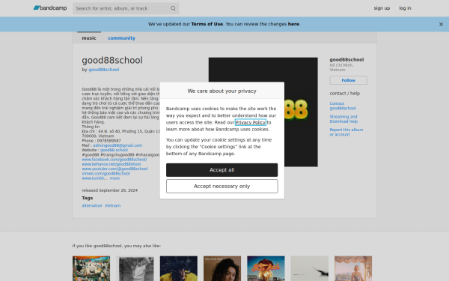Report this album or account
Viewport: 449px width, 281px height.
point(346,132)
